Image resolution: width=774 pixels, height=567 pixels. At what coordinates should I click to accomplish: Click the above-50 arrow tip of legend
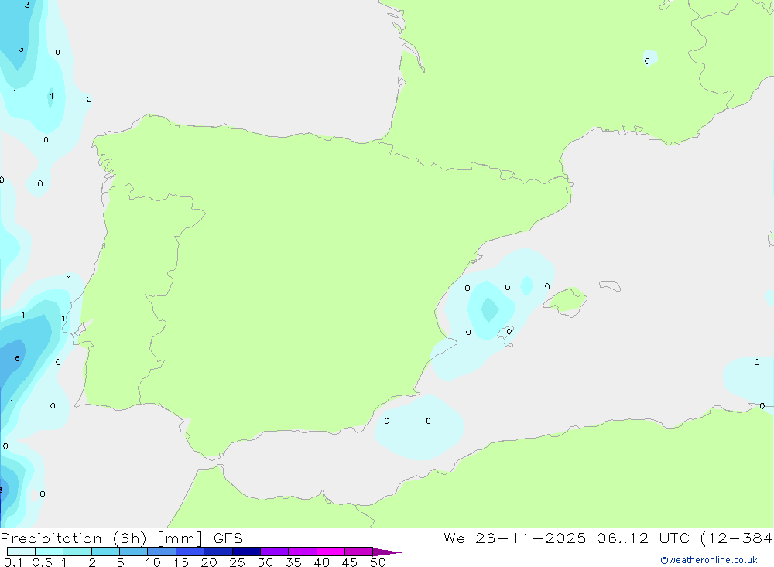point(388,552)
